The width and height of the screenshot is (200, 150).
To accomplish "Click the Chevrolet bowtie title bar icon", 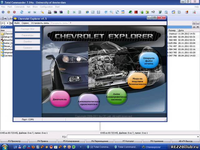I will click(x=15, y=19).
